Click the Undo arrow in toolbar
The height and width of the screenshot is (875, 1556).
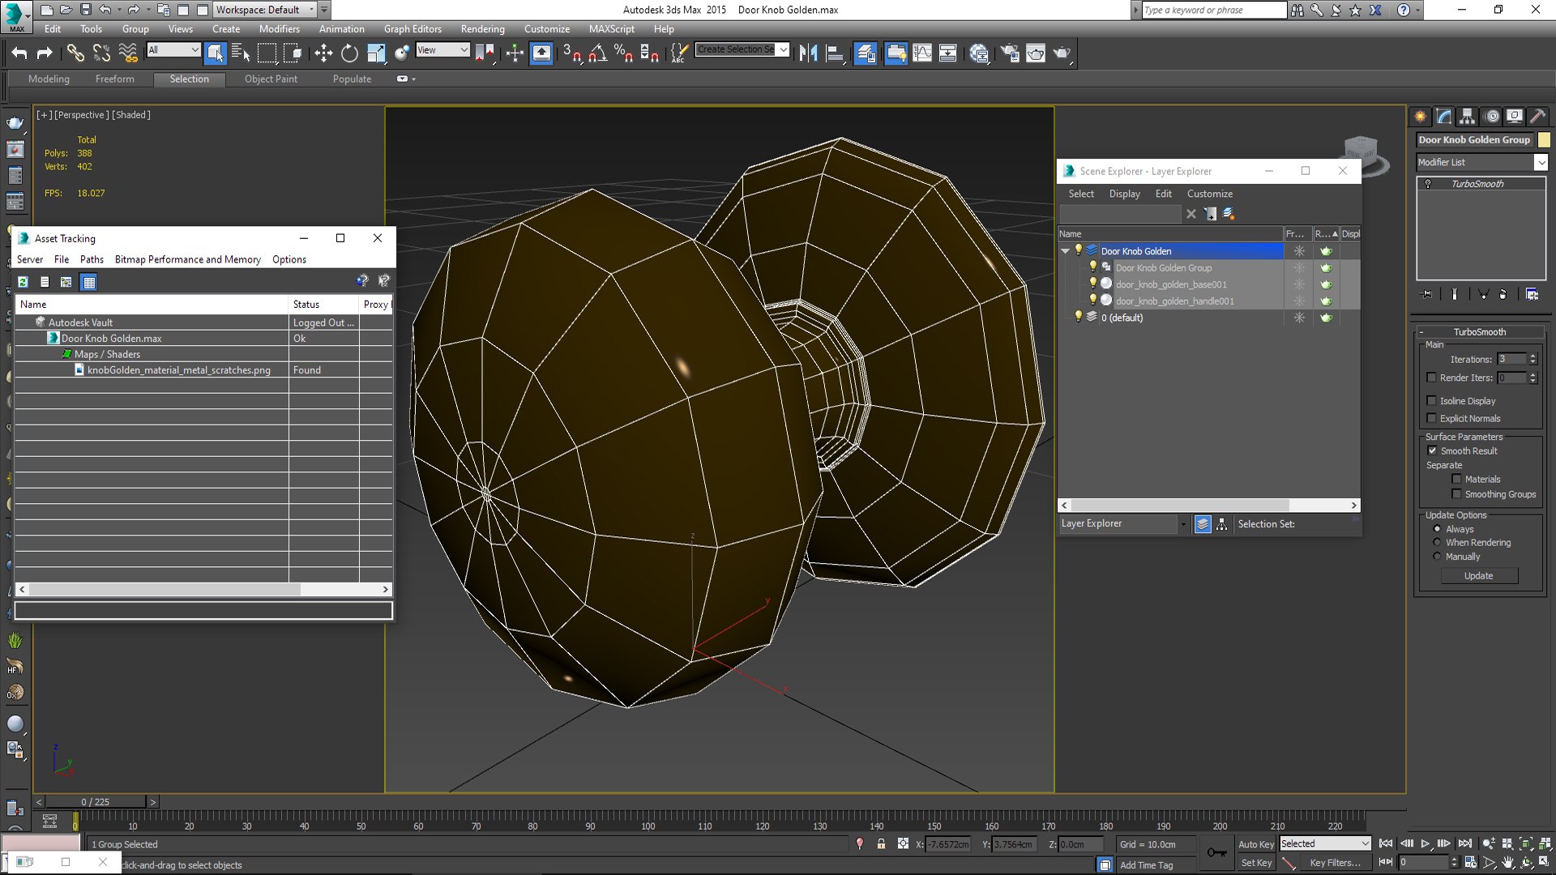point(19,53)
